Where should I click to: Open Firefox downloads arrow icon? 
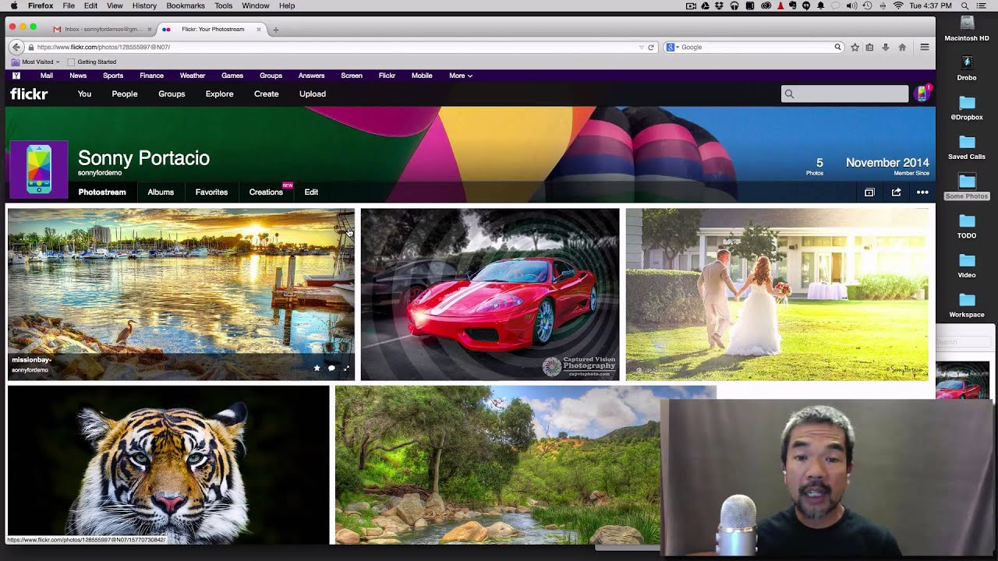pos(886,47)
